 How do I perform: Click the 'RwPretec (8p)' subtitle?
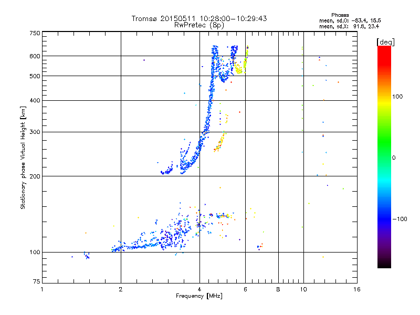(199, 25)
